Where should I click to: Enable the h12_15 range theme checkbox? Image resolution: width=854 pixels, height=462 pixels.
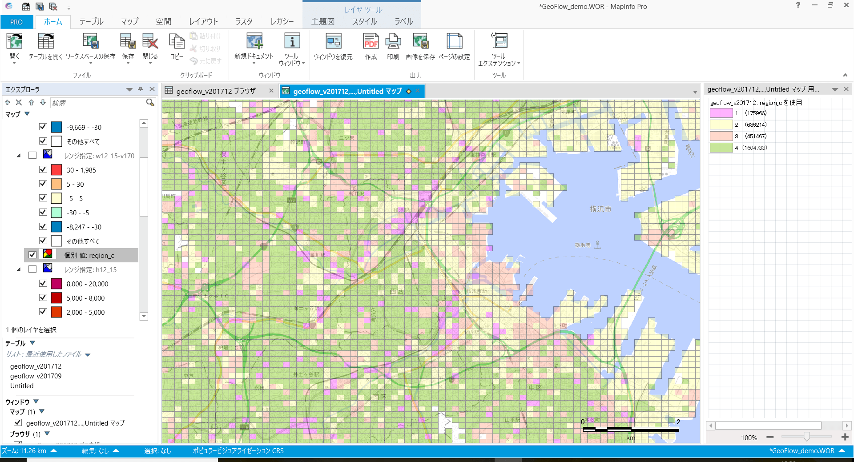pos(32,269)
